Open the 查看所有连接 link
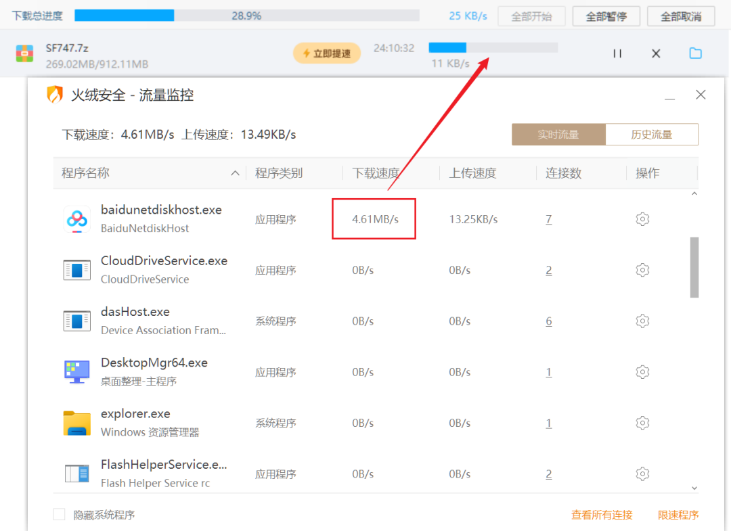731x531 pixels. tap(602, 515)
